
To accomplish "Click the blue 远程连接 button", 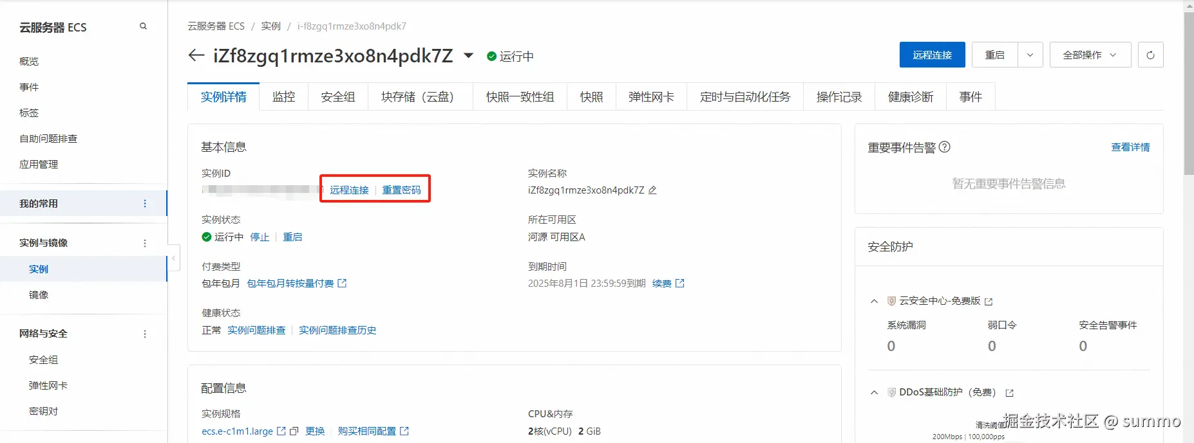I will tap(932, 55).
